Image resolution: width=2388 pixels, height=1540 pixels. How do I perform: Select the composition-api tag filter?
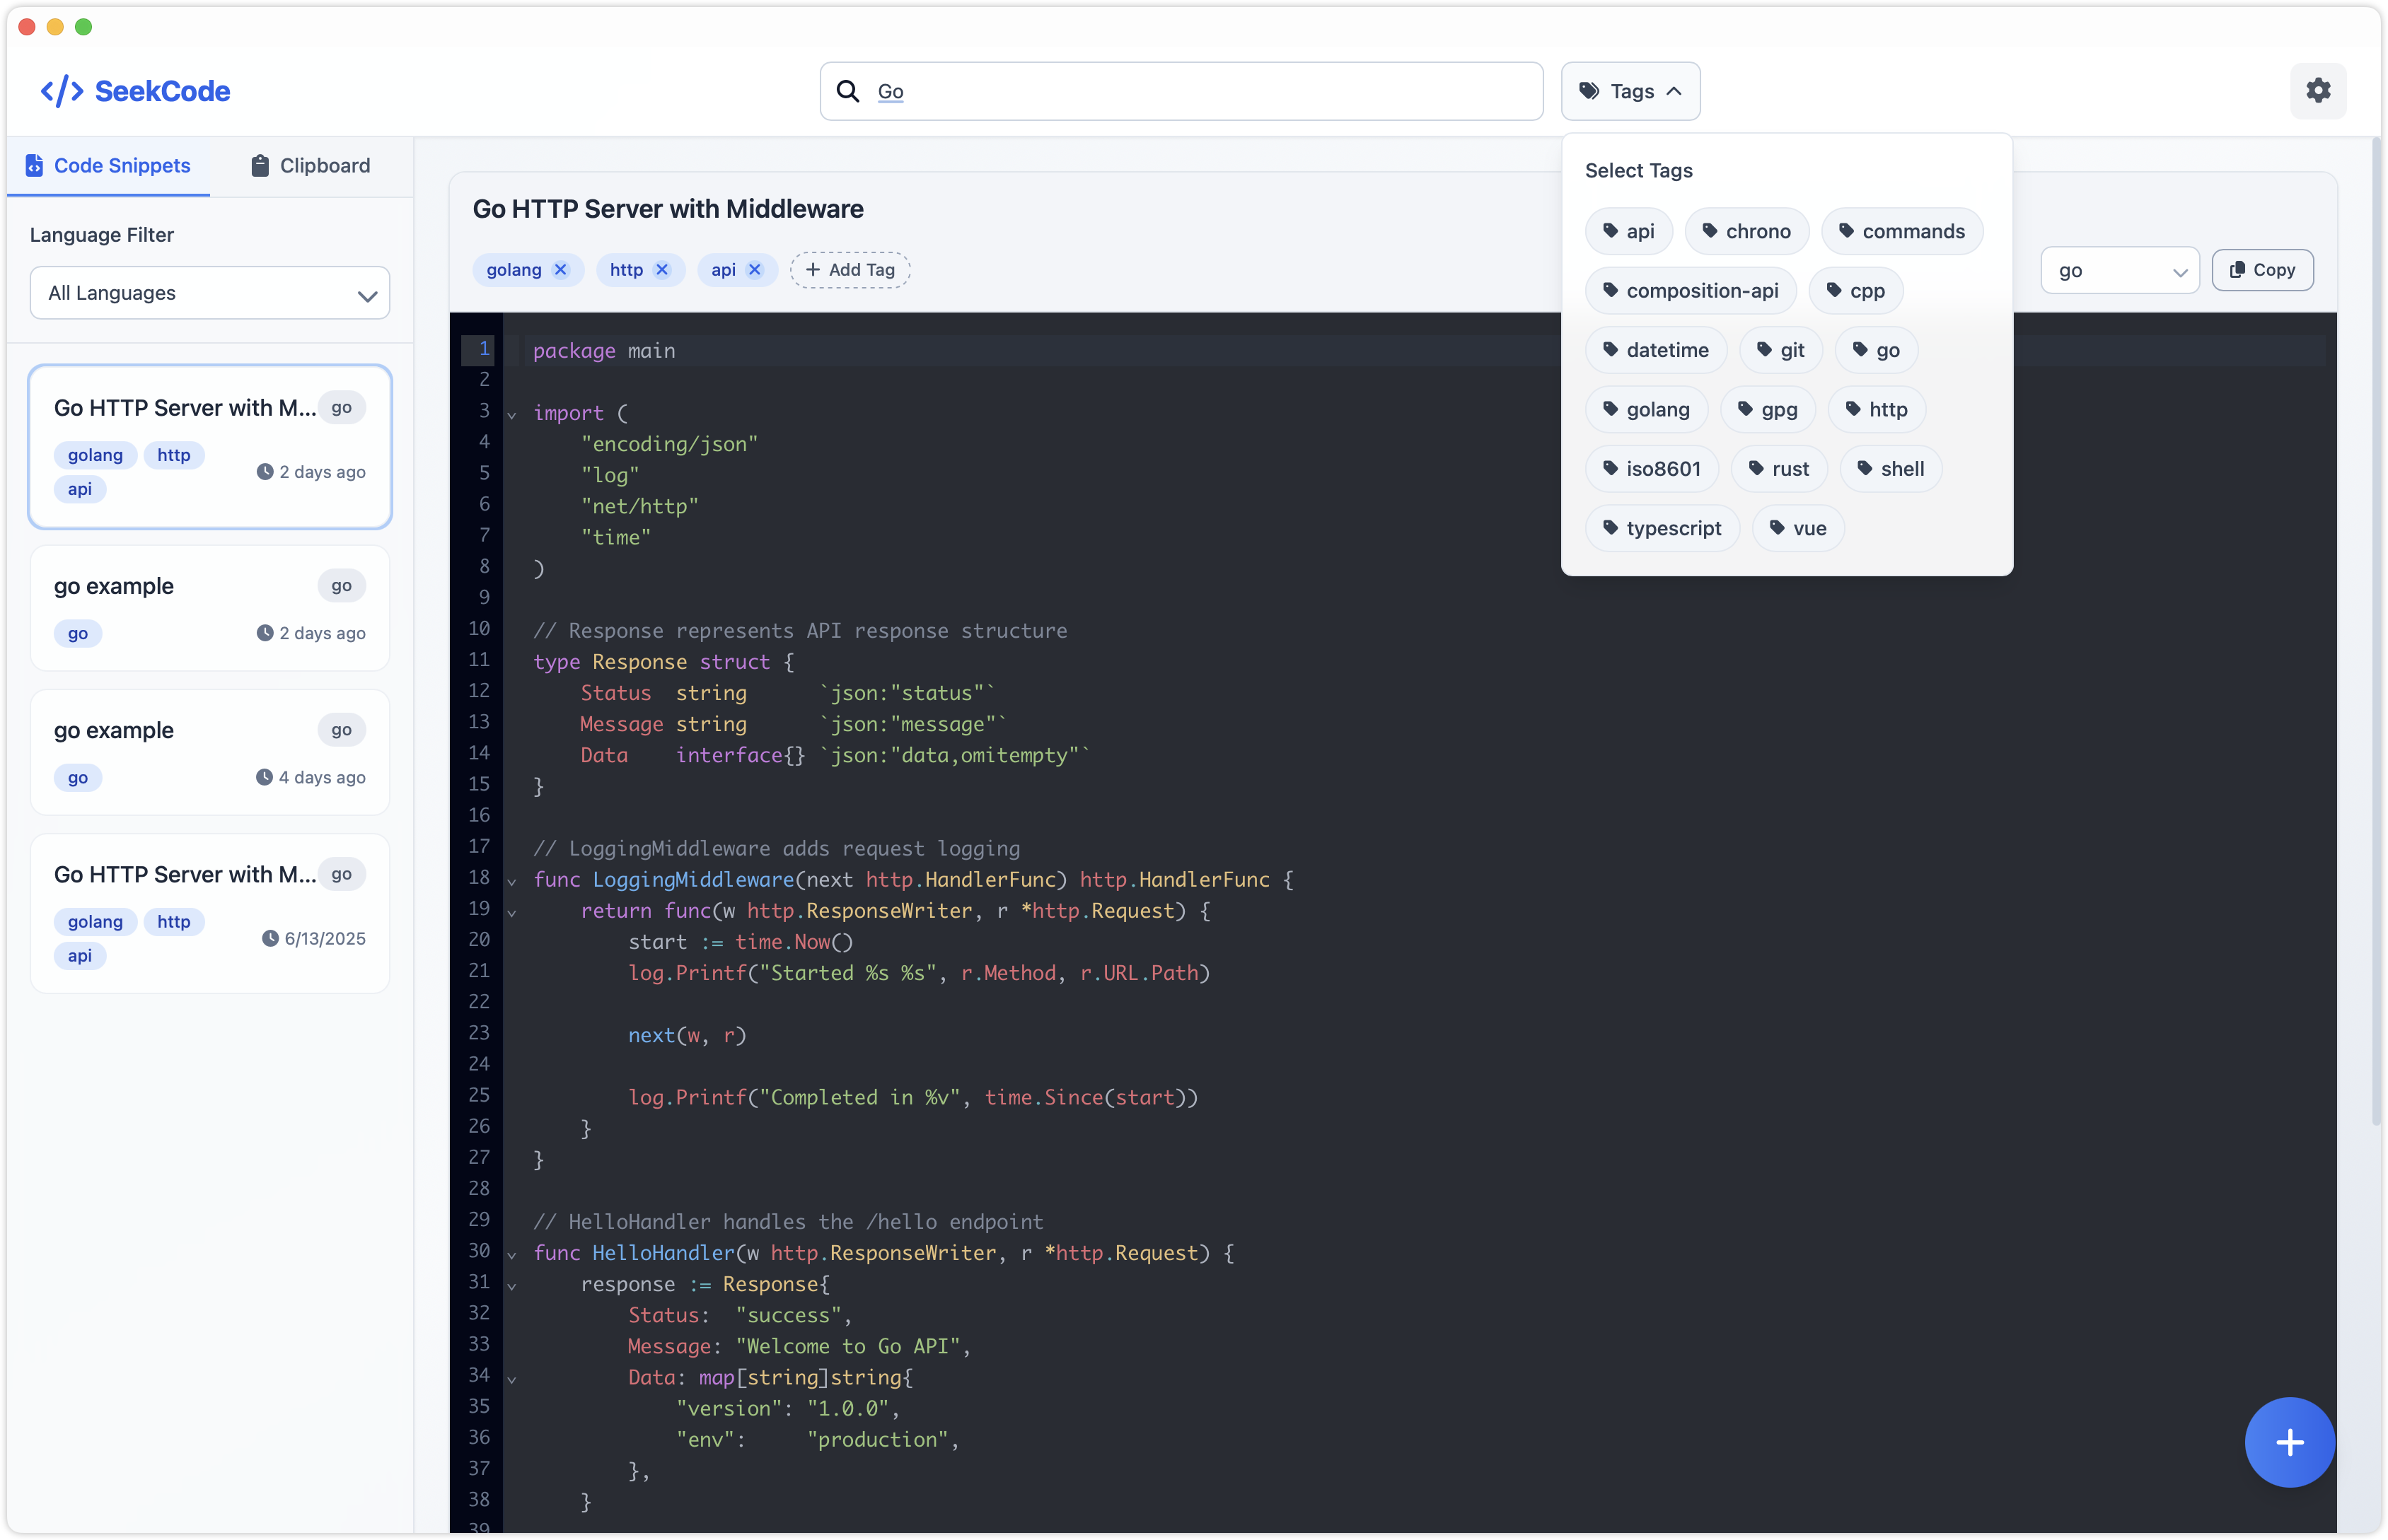(1690, 291)
